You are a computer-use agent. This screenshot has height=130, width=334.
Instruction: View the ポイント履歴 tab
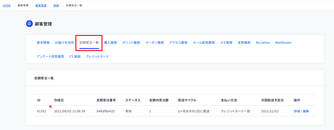click(x=131, y=43)
